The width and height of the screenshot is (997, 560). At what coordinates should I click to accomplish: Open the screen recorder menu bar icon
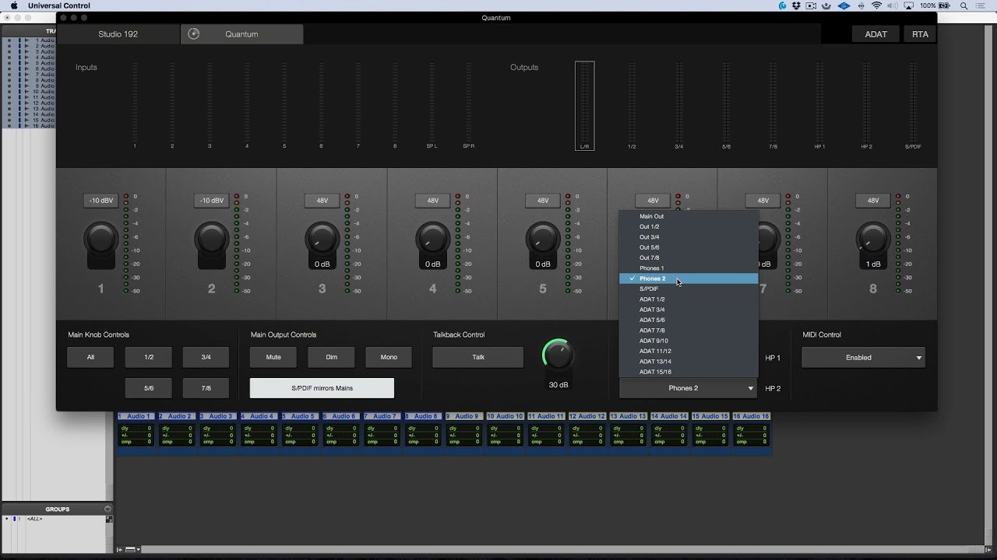tap(811, 5)
